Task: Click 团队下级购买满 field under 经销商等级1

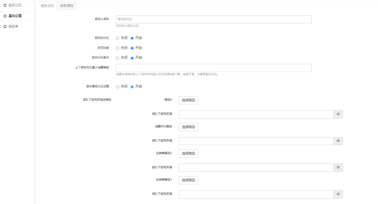Action: point(256,194)
